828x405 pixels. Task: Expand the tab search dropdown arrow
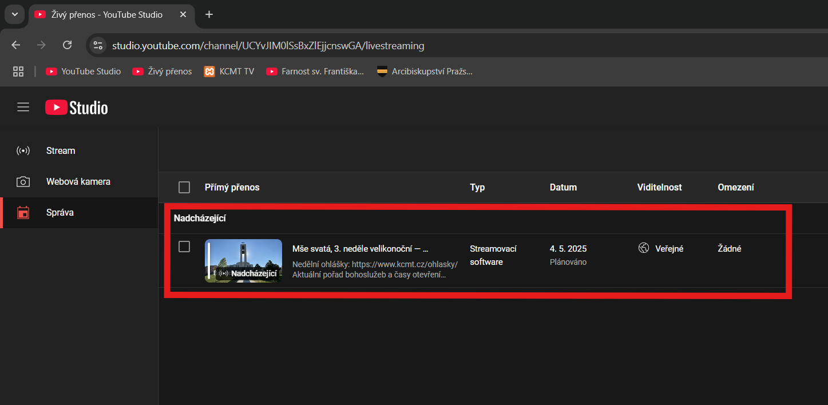click(x=15, y=14)
